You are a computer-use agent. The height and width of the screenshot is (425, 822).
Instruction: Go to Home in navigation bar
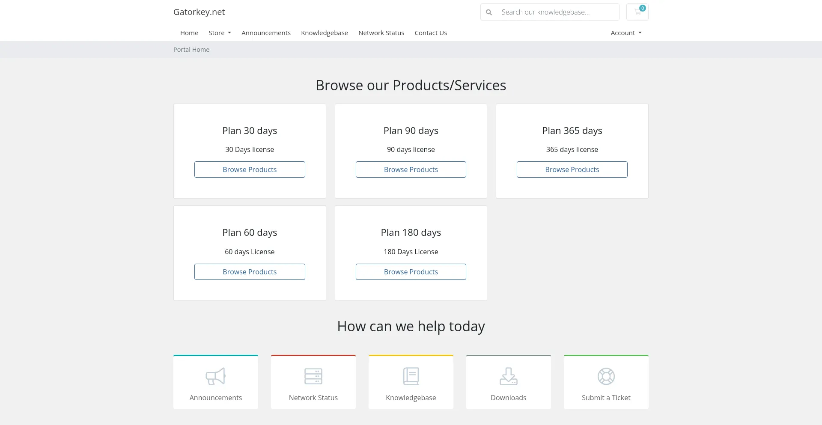point(189,33)
